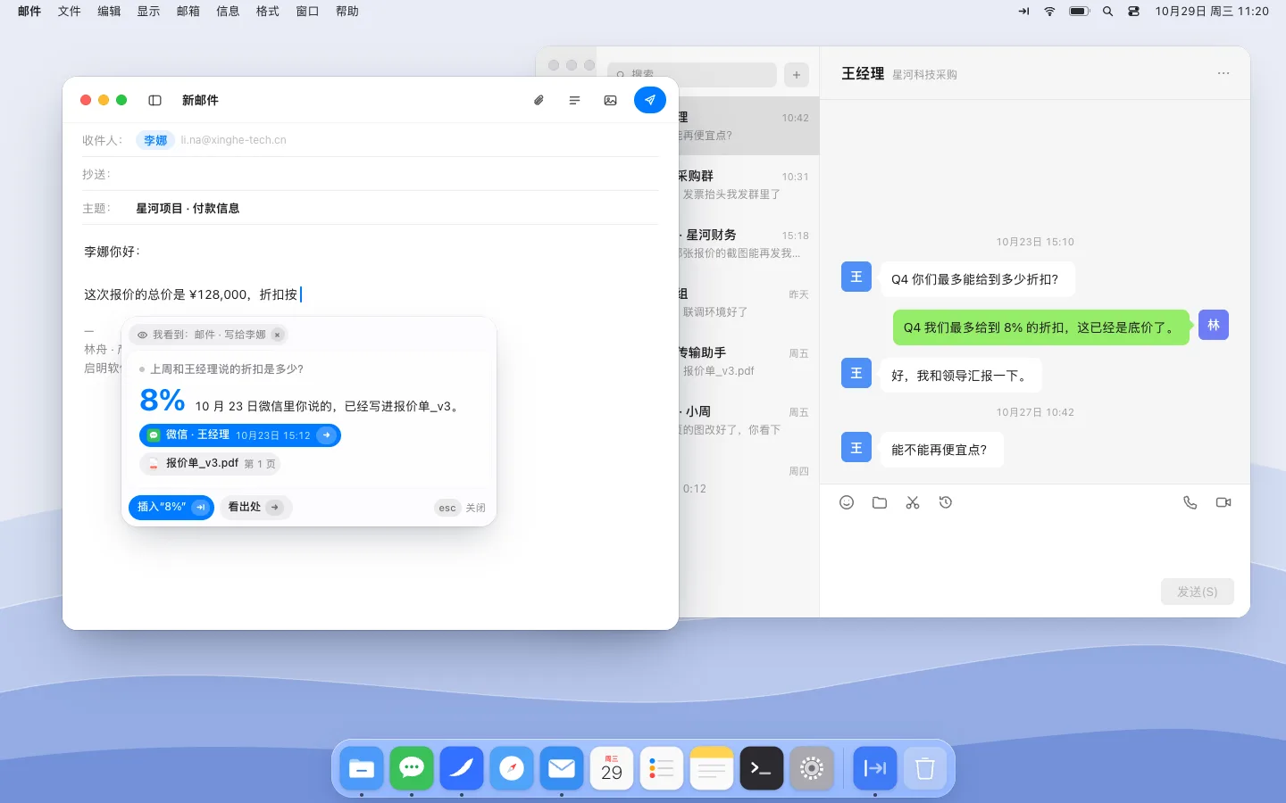This screenshot has width=1286, height=803.
Task: Close the popup via esc 关闭
Action: tap(461, 508)
